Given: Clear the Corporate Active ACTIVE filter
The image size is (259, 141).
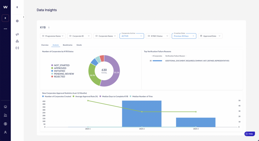Looking at the screenshot, I should pos(141,36).
